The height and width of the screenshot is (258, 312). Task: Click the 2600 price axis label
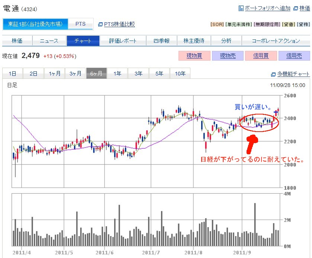pyautogui.click(x=290, y=96)
